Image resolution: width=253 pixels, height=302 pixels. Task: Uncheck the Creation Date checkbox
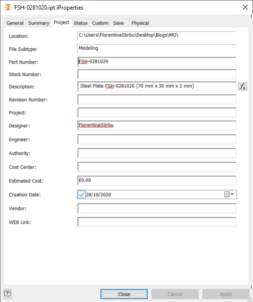coord(81,194)
